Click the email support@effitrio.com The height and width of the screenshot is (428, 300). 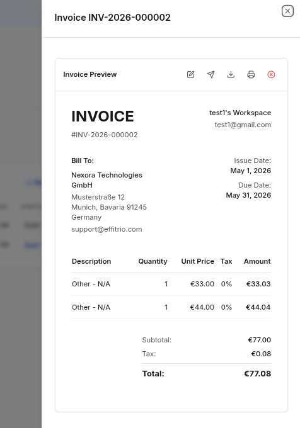pos(107,229)
